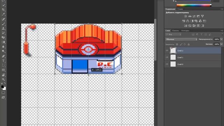Screen dimensions: 224x126
Task: Select the Dodge tool
Action: pos(3,51)
